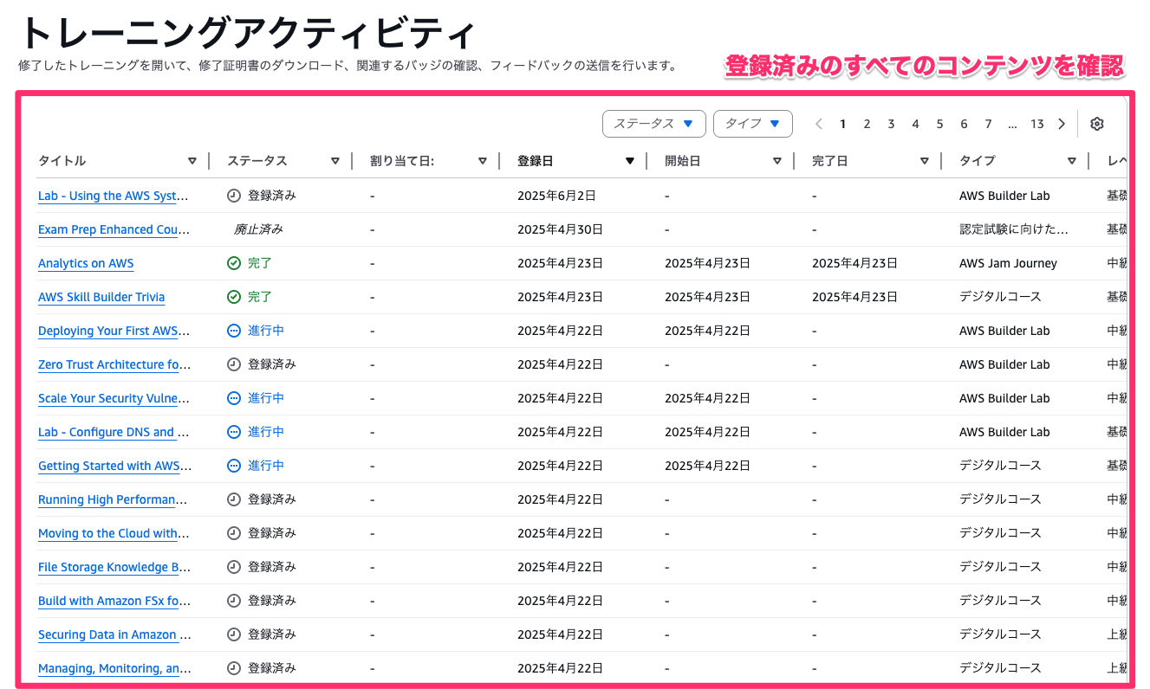This screenshot has height=689, width=1150.
Task: Click clock icon in Zero Trust Architecture row
Action: pos(234,364)
